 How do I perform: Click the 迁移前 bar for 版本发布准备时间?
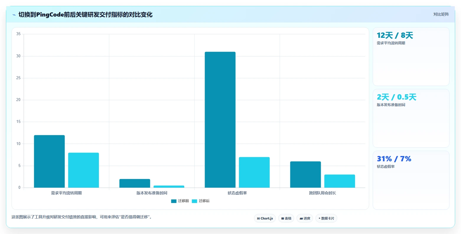click(135, 183)
